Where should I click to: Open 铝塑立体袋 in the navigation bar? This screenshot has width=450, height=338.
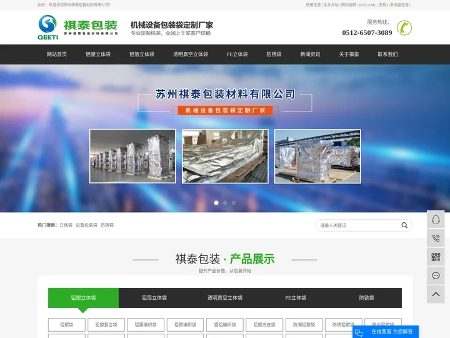click(98, 54)
